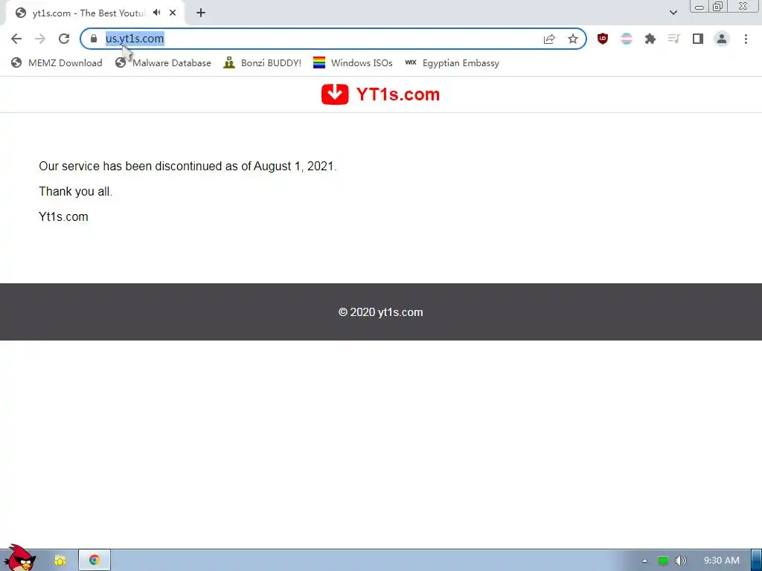This screenshot has height=571, width=762.
Task: Open media controls playlist icon
Action: coord(674,39)
